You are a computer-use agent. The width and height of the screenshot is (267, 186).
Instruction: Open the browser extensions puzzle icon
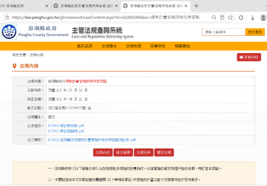(241, 18)
